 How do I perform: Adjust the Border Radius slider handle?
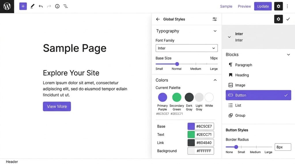[236, 147]
